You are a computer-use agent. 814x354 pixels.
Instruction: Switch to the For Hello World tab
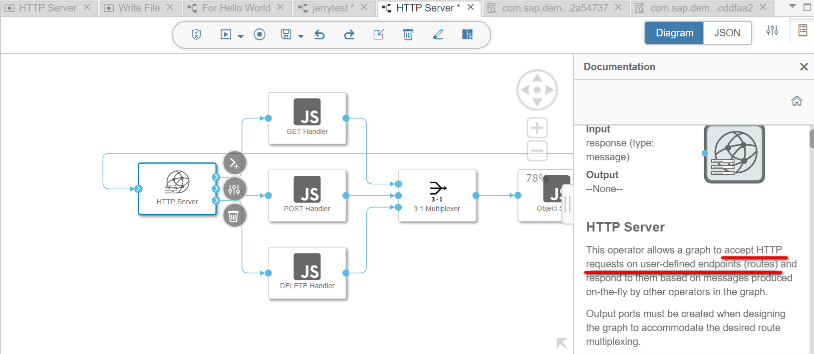coord(236,8)
